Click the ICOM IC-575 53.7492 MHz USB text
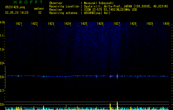The image size is (173, 110). [110, 10]
